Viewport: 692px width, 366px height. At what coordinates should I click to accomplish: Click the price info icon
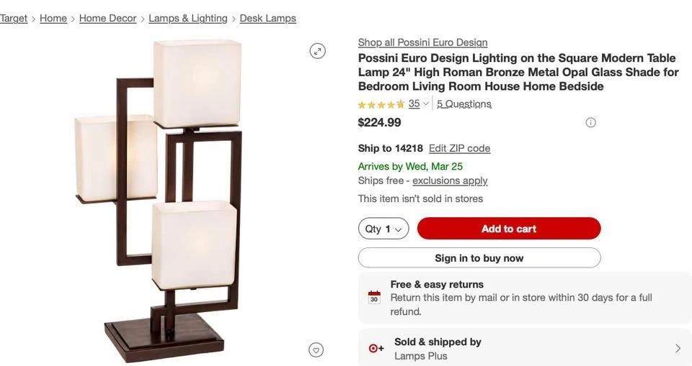coord(590,122)
